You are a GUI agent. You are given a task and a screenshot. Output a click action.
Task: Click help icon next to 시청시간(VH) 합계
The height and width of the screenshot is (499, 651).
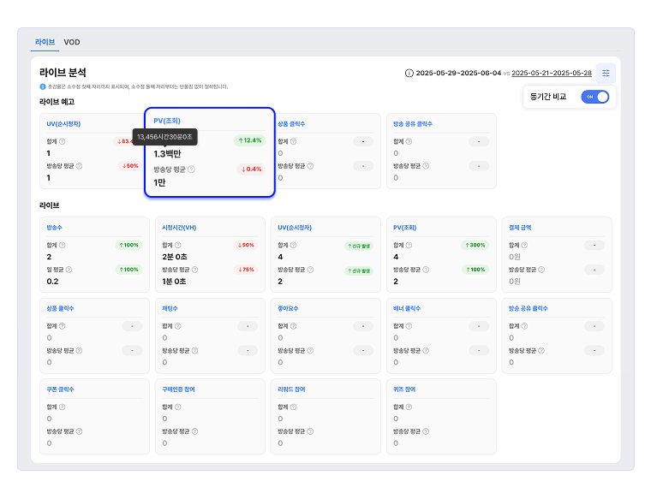[x=177, y=245]
